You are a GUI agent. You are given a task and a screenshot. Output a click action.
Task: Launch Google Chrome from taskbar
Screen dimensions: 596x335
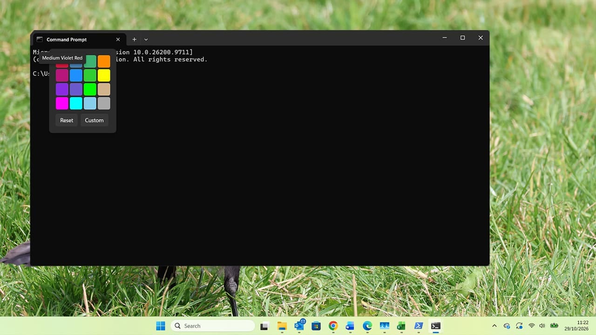point(333,326)
